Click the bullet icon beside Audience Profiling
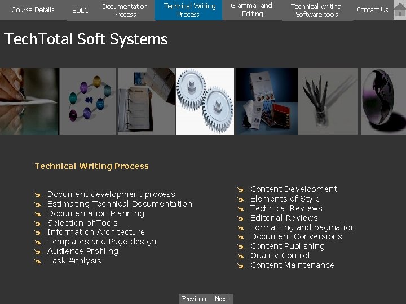This screenshot has width=406, height=304. [38, 252]
